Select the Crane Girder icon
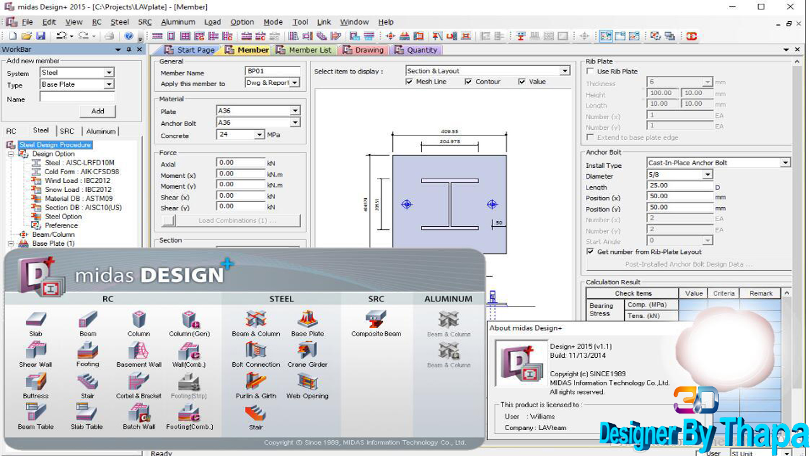This screenshot has width=810, height=456. [x=308, y=350]
